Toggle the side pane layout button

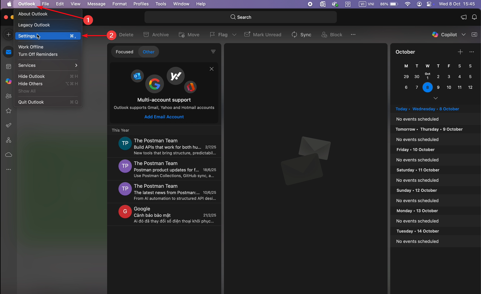[x=474, y=35]
